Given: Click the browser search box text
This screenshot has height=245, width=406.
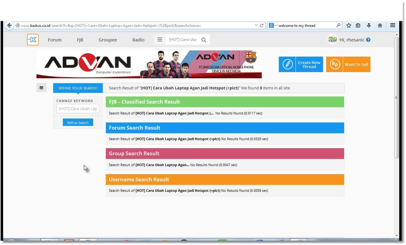Looking at the screenshot, I should coord(297,26).
